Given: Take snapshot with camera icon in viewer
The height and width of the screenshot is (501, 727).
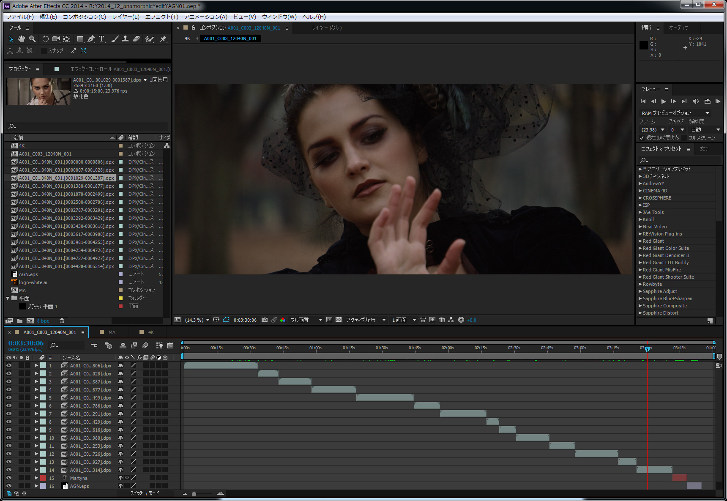Looking at the screenshot, I should 265,320.
